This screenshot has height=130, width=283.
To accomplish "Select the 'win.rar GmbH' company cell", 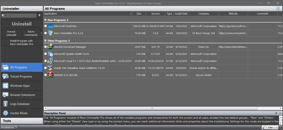I will [204, 75].
